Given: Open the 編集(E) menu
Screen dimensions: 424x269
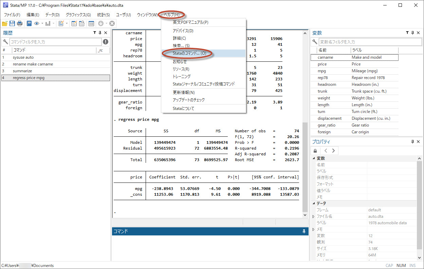Looking at the screenshot, I should pyautogui.click(x=33, y=15).
